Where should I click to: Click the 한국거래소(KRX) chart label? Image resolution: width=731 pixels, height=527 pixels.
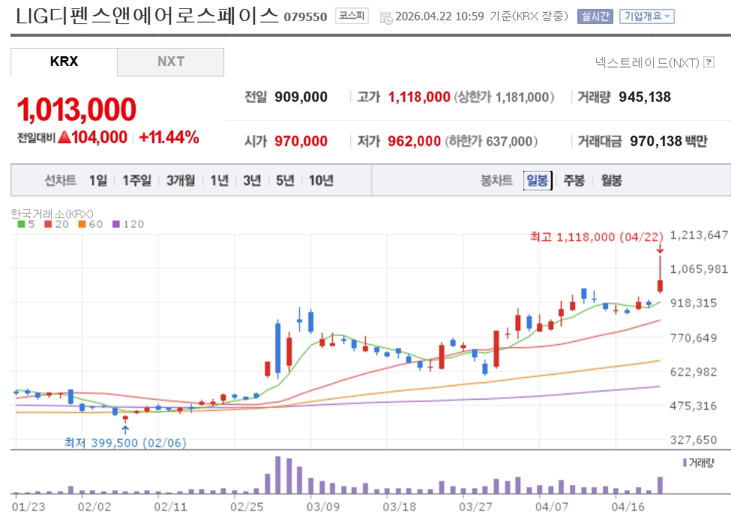(x=52, y=214)
